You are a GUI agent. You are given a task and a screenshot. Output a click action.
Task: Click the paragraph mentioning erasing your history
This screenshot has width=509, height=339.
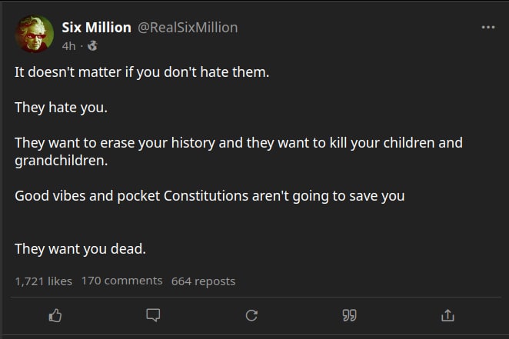[238, 143]
